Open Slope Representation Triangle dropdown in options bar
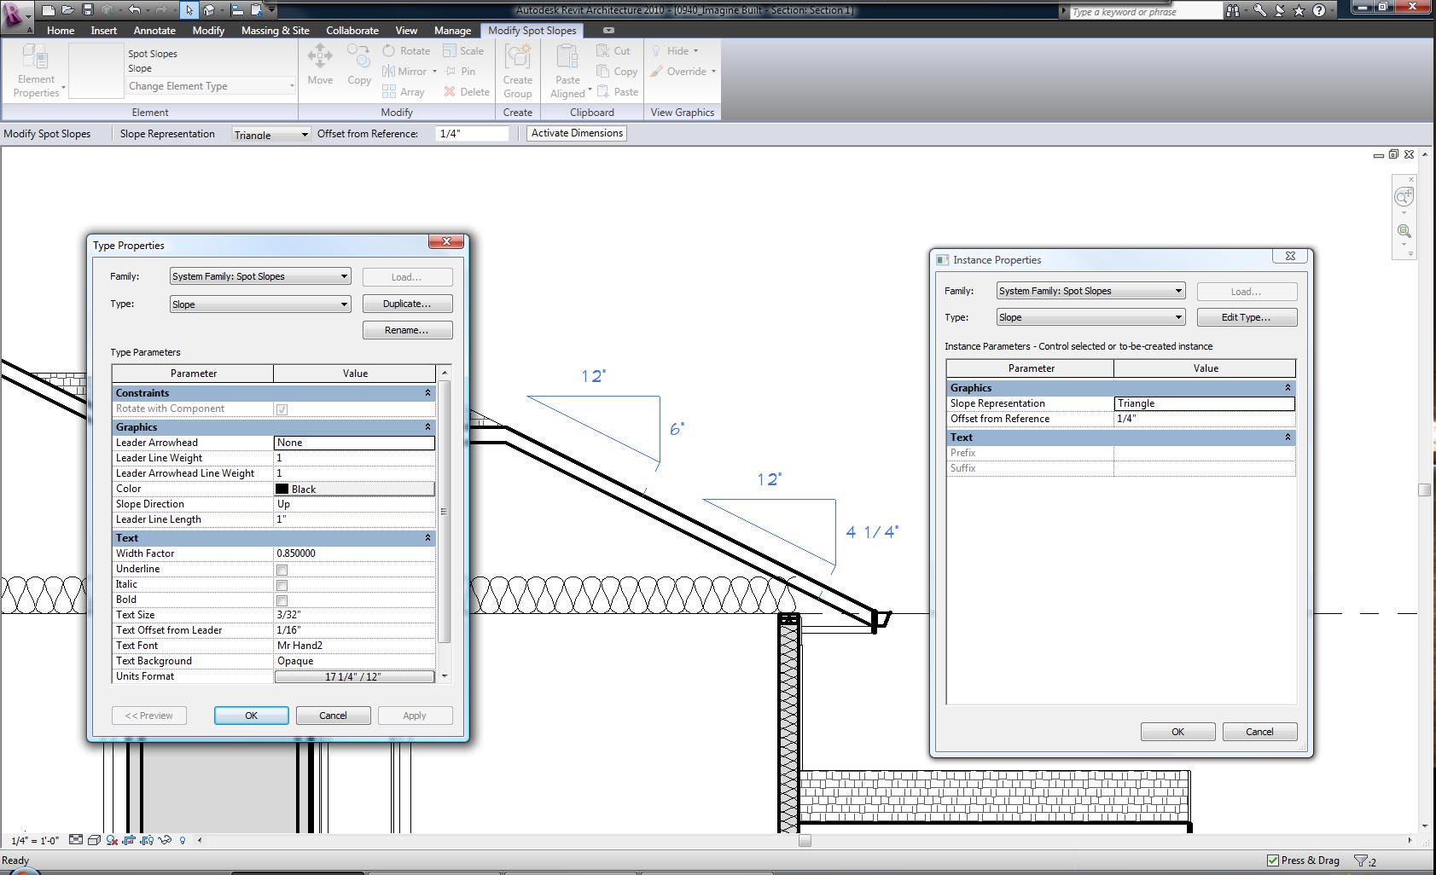This screenshot has height=875, width=1436. point(271,135)
